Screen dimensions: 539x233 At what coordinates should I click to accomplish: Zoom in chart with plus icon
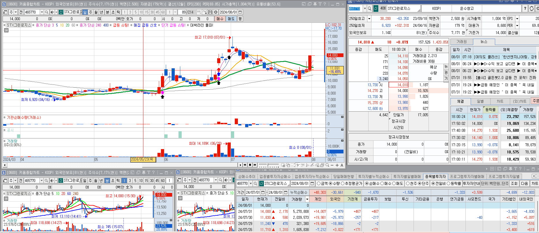pyautogui.click(x=337, y=165)
